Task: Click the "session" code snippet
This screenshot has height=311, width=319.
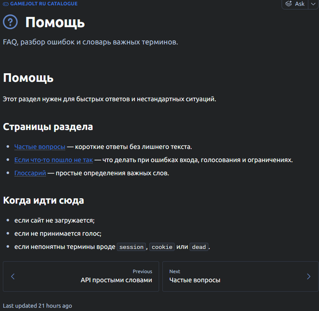Action: (131, 247)
